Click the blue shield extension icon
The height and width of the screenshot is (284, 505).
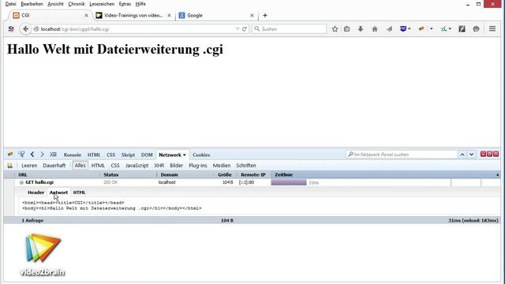point(403,29)
